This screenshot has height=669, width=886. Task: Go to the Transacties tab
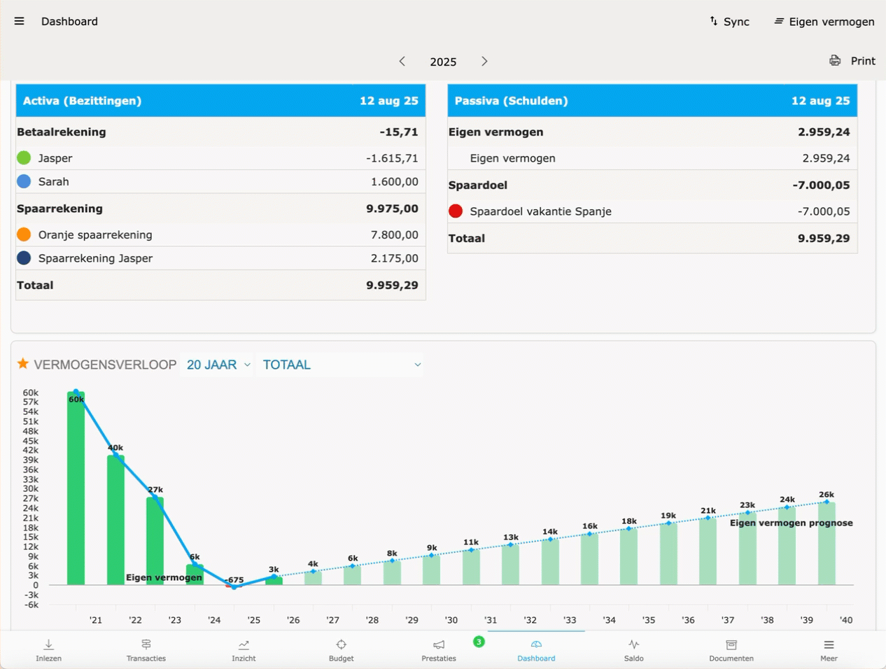[146, 649]
